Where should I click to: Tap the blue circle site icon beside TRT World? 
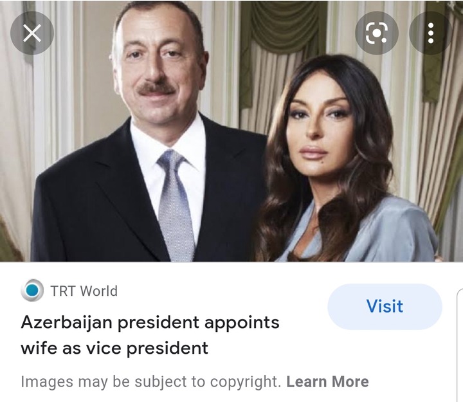32,290
